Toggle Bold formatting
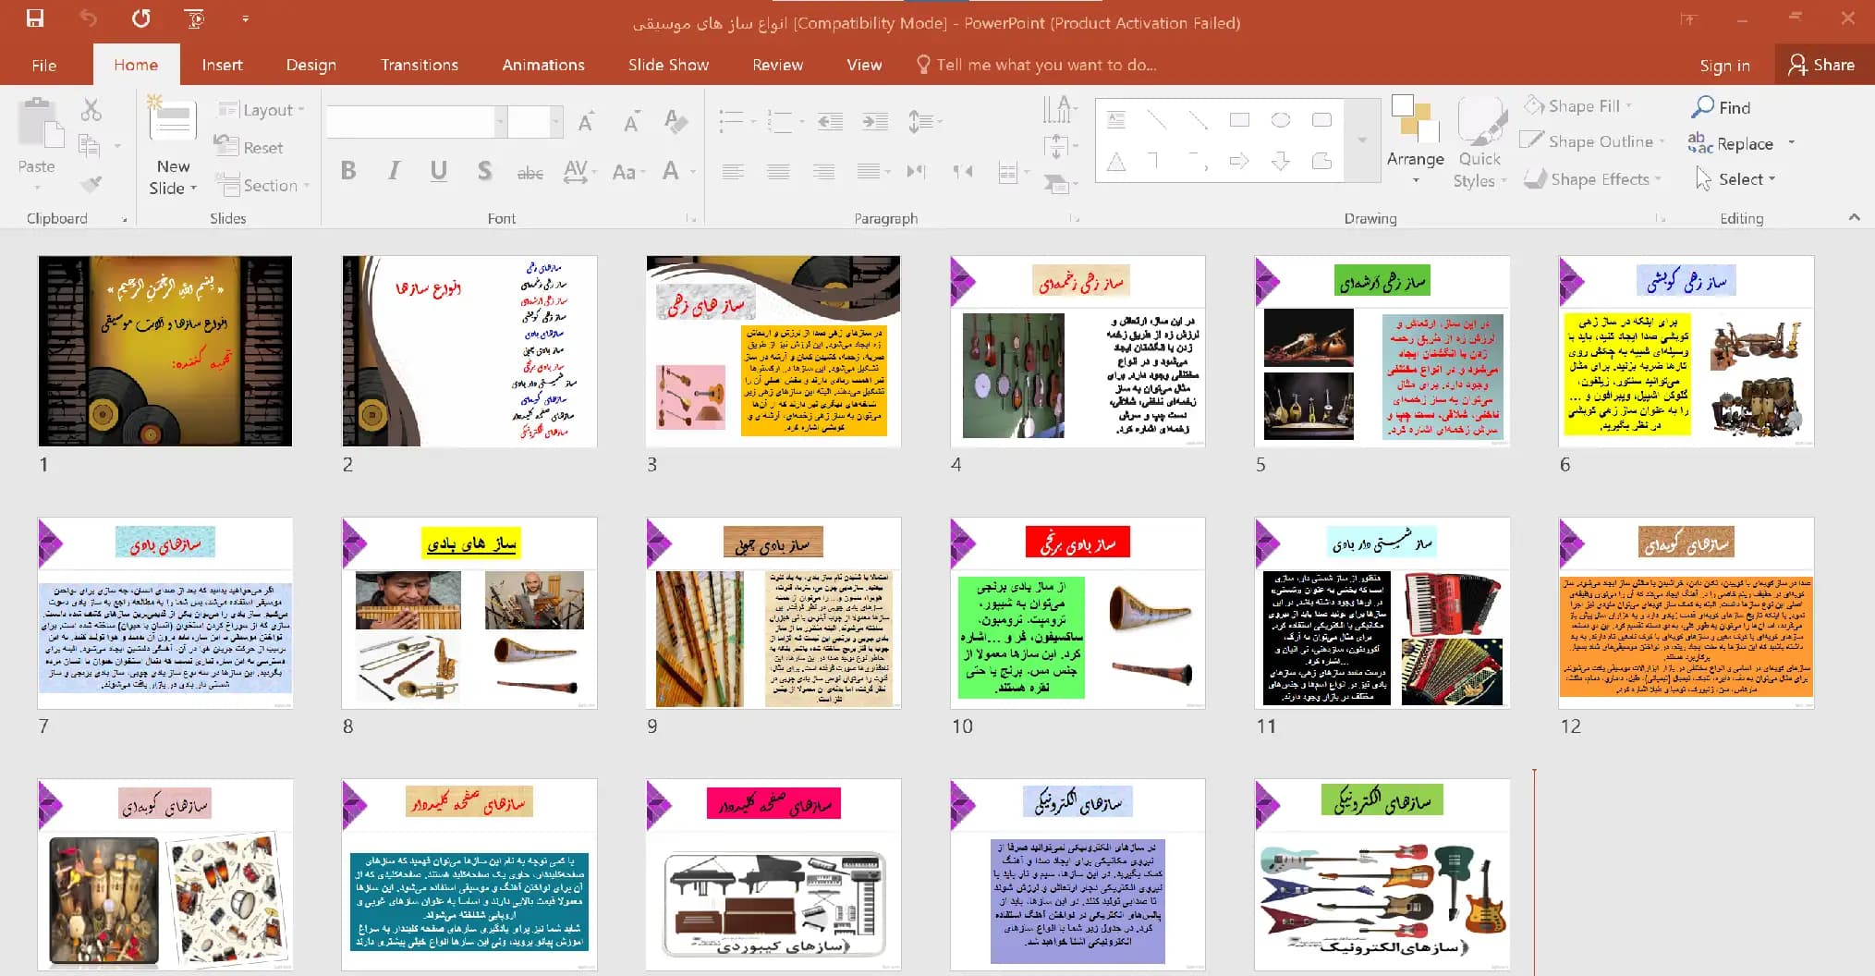The height and width of the screenshot is (976, 1875). [348, 171]
